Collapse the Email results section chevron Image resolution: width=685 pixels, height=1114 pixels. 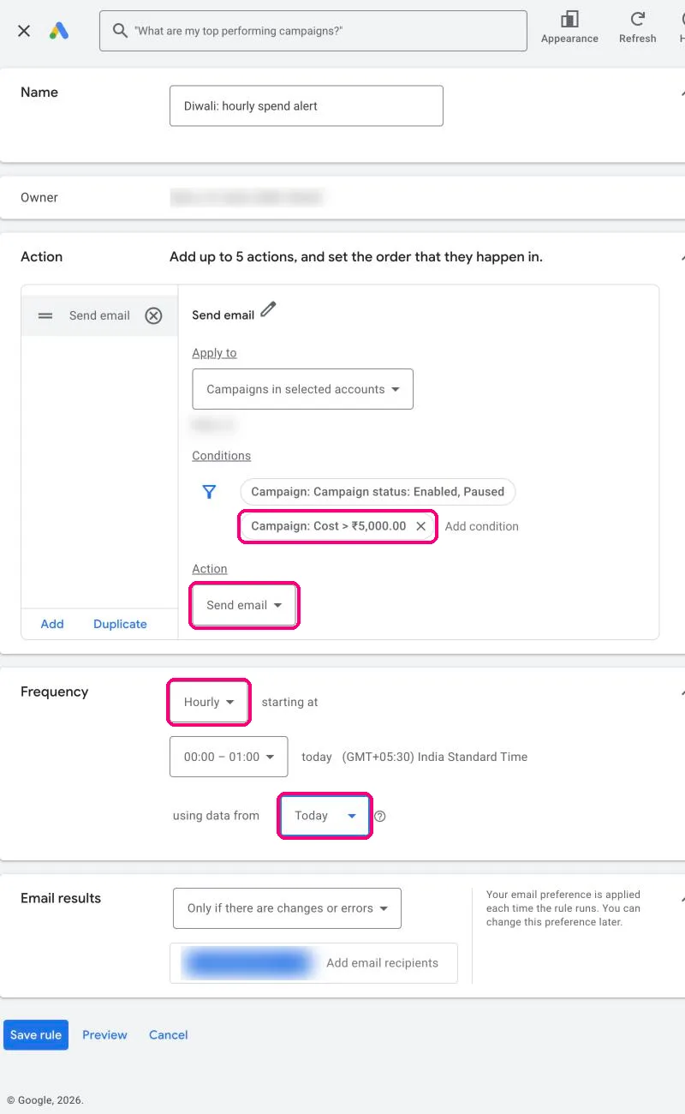[x=682, y=899]
